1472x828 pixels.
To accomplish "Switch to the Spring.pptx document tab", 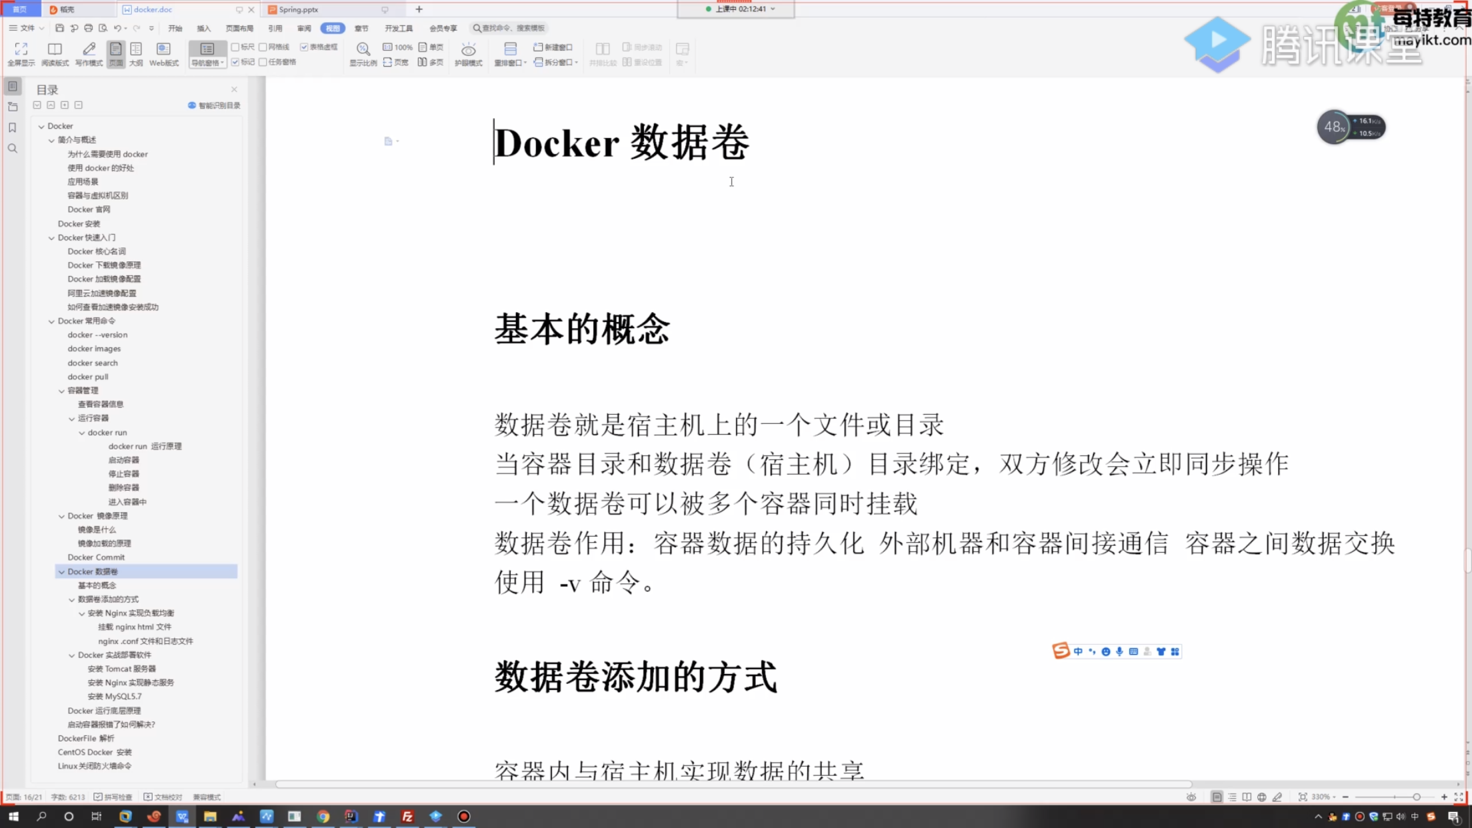I will click(x=299, y=9).
